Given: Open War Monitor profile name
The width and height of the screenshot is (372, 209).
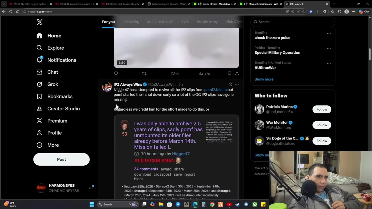Looking at the screenshot, I should (x=277, y=122).
